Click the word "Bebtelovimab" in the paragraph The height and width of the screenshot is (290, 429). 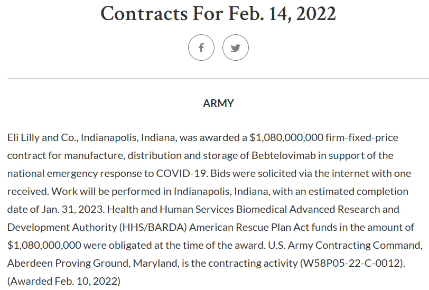pyautogui.click(x=284, y=155)
